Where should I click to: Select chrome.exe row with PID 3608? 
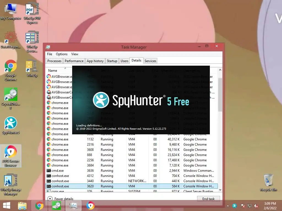[132, 150]
